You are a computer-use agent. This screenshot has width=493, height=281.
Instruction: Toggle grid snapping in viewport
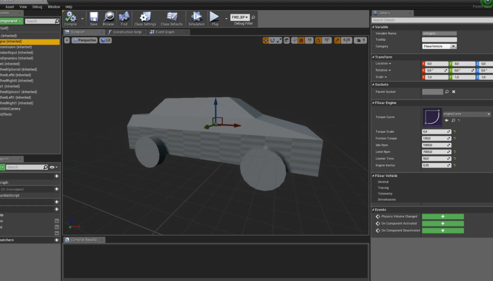point(301,40)
